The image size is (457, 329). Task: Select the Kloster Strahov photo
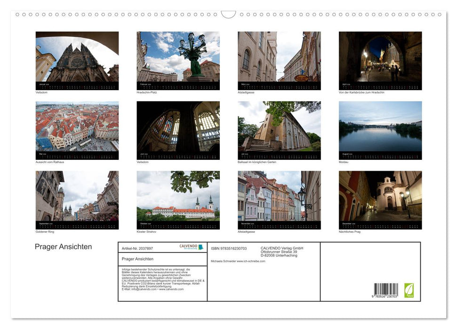pos(178,197)
